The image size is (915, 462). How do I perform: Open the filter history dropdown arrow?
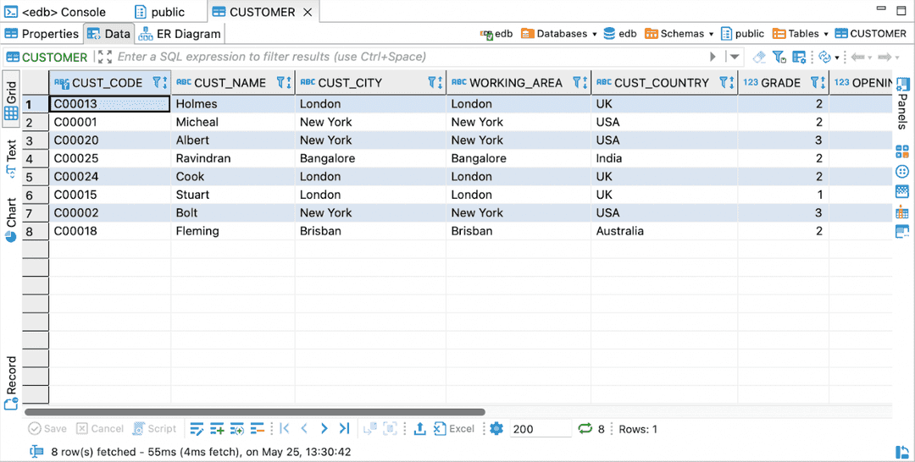(734, 57)
